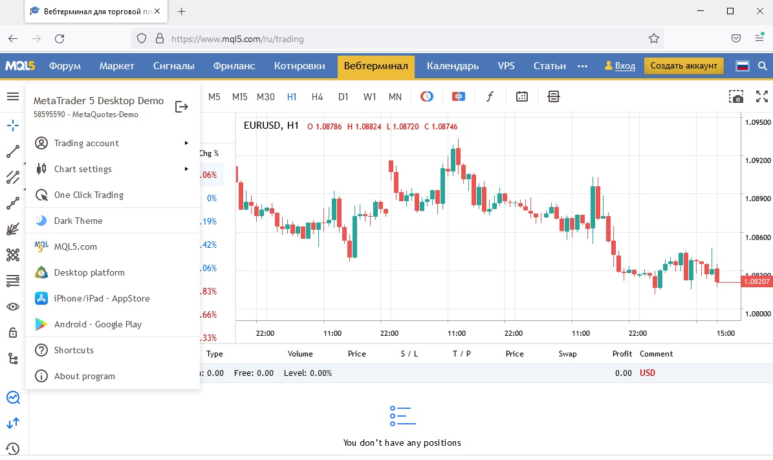Bookmark this page with star icon
This screenshot has height=460, width=773.
(654, 38)
